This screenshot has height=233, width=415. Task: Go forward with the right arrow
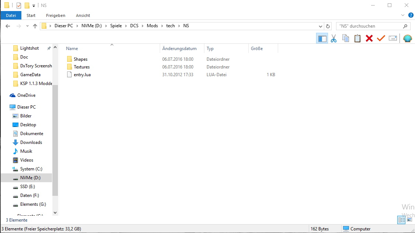(18, 26)
